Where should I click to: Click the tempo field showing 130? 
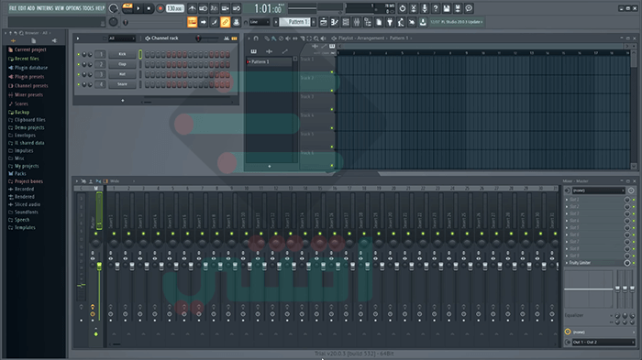pos(175,8)
